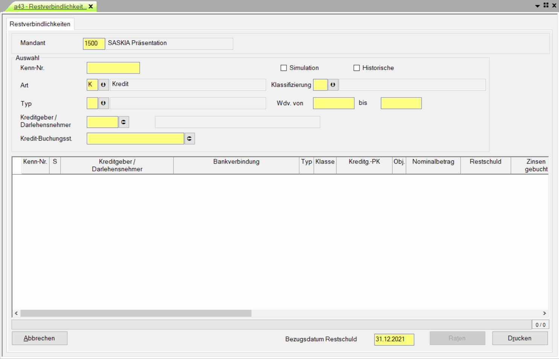This screenshot has height=359, width=559.
Task: Click the Bezugsdatum Restschuld date field
Action: (x=394, y=339)
